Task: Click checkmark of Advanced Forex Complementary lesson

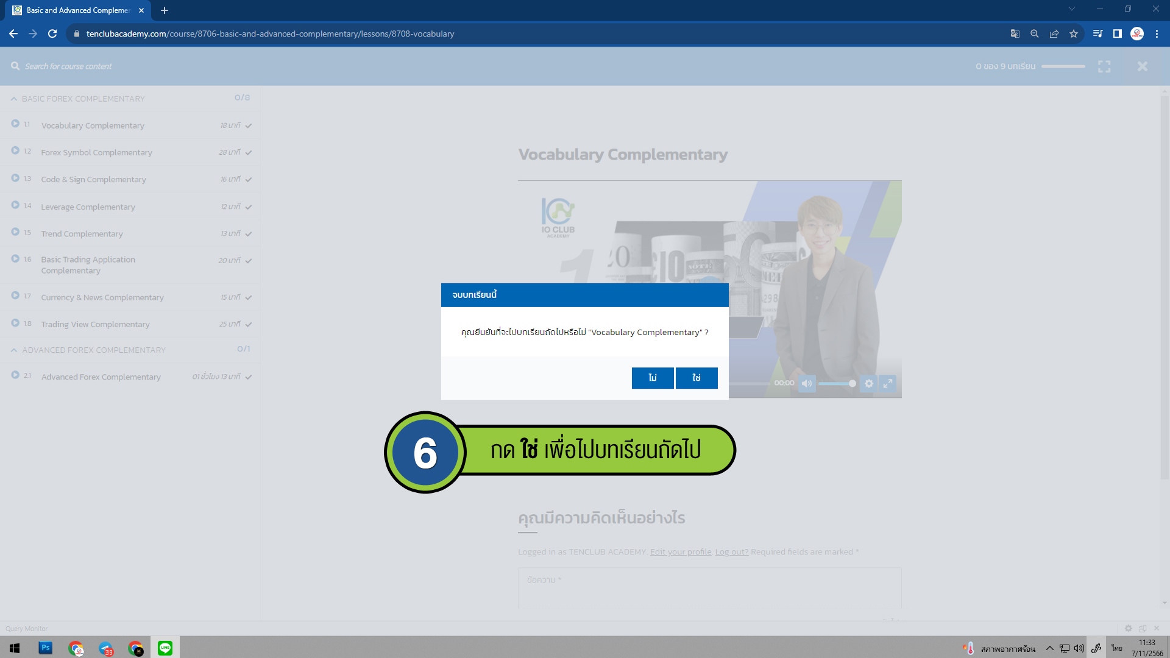Action: coord(249,377)
